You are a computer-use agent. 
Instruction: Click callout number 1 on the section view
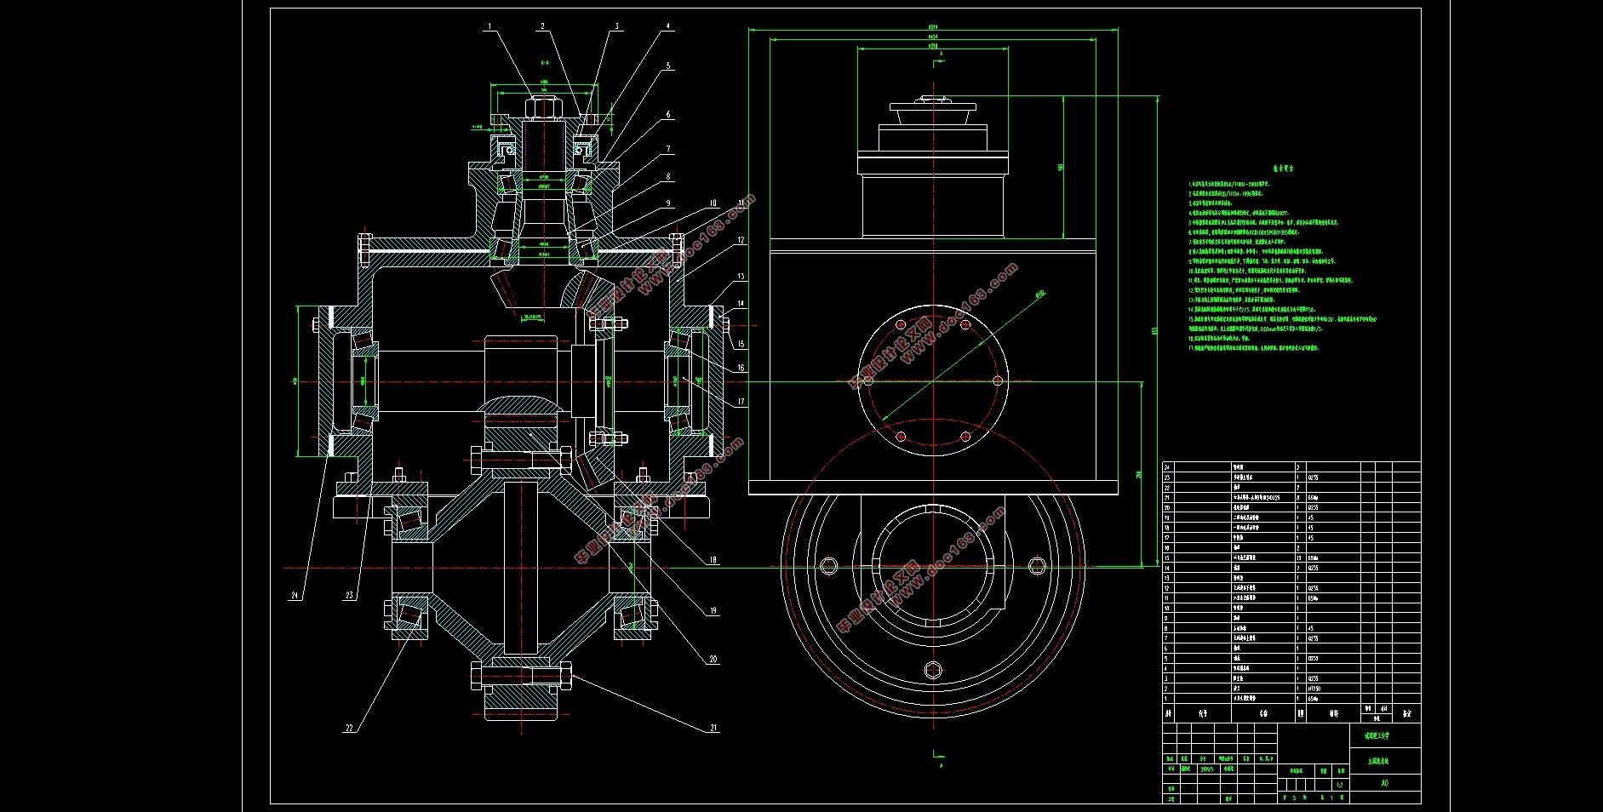tap(489, 26)
